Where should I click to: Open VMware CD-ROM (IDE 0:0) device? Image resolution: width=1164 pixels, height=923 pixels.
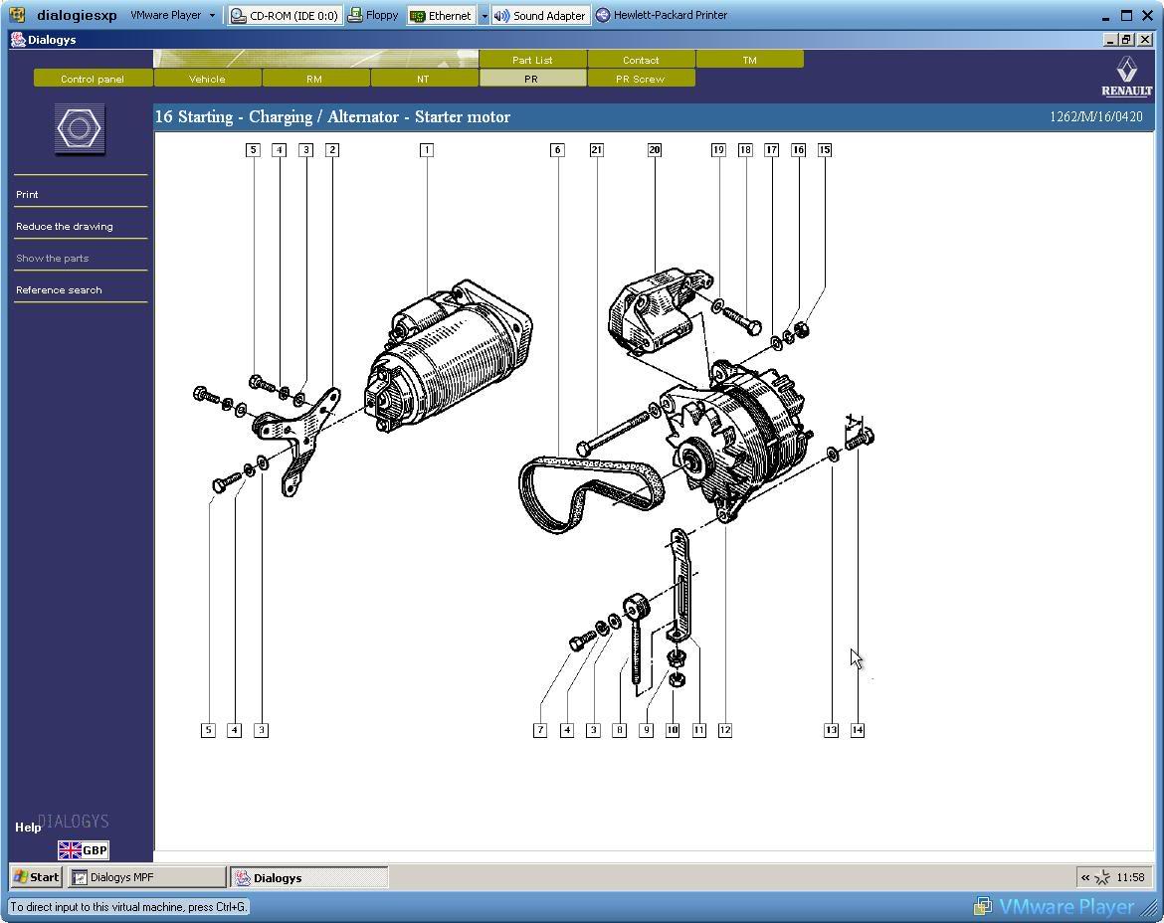tap(286, 16)
